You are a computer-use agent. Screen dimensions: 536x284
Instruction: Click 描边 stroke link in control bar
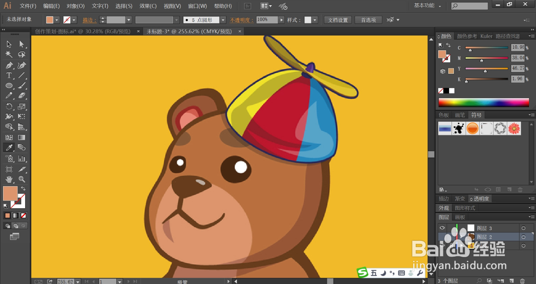[x=89, y=20]
